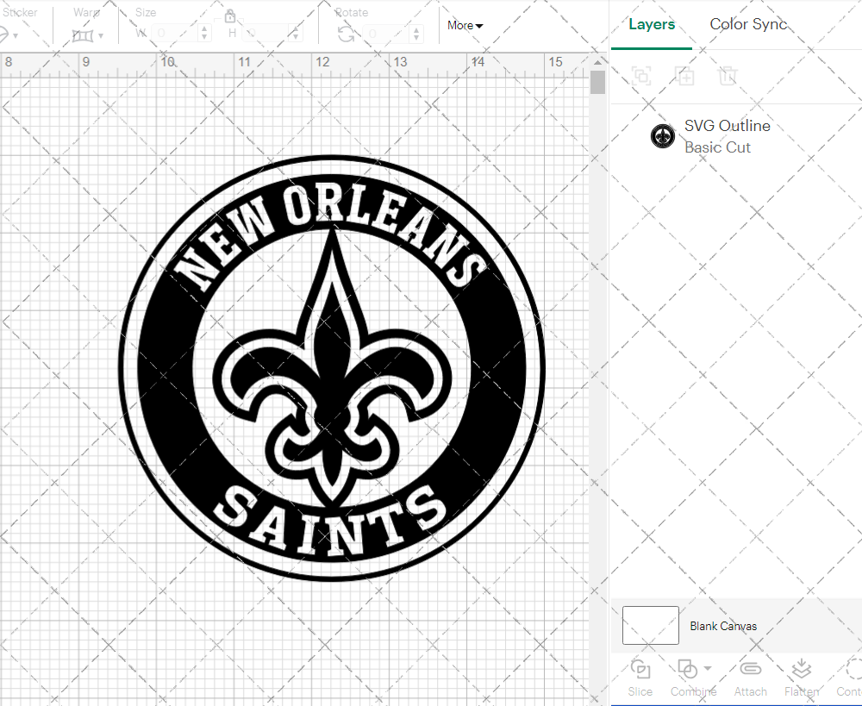Expand the Combine dropdown arrow
This screenshot has height=706, width=862.
click(708, 668)
